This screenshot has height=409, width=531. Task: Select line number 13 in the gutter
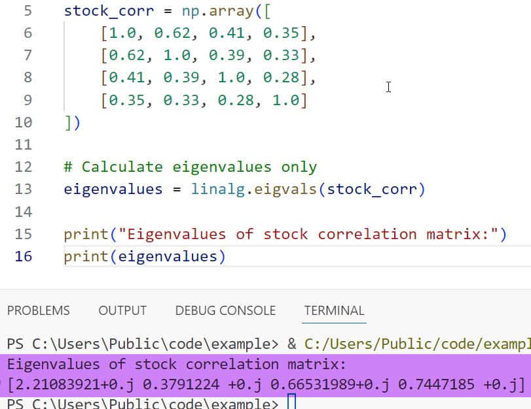23,189
